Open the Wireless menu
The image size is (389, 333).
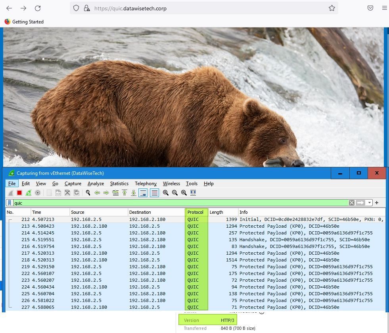click(171, 184)
